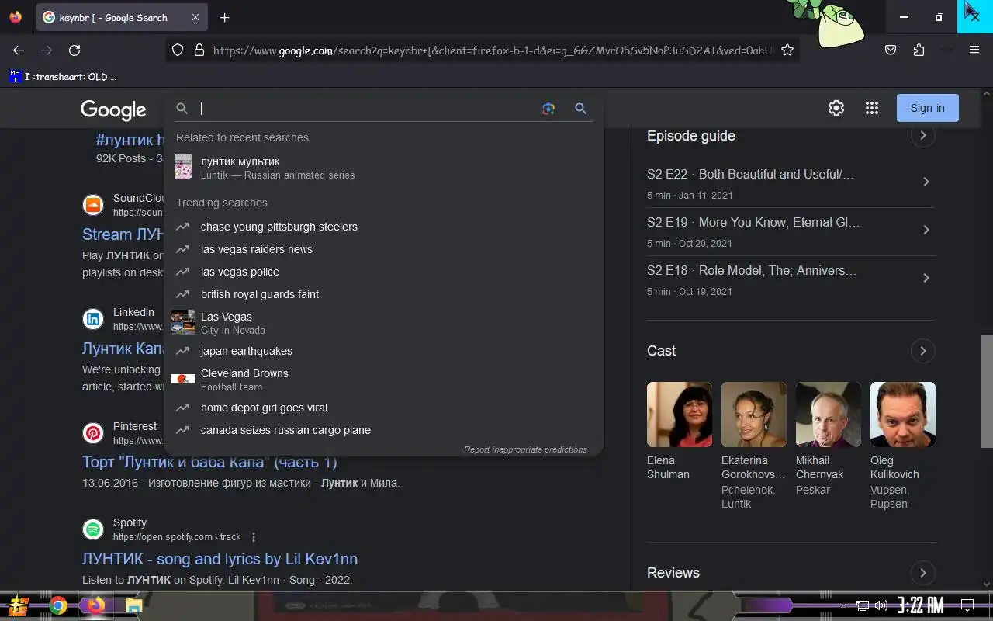Launch Chrome from the taskbar
This screenshot has height=621, width=993.
pos(58,605)
